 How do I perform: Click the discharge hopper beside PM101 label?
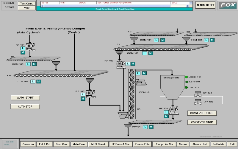[128, 126]
